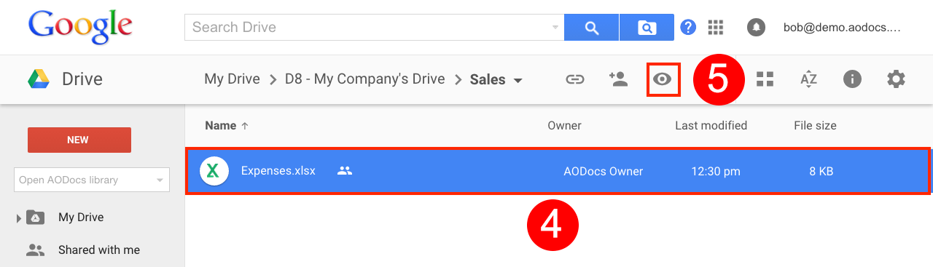
Task: Switch to grid view layout
Action: pyautogui.click(x=765, y=79)
